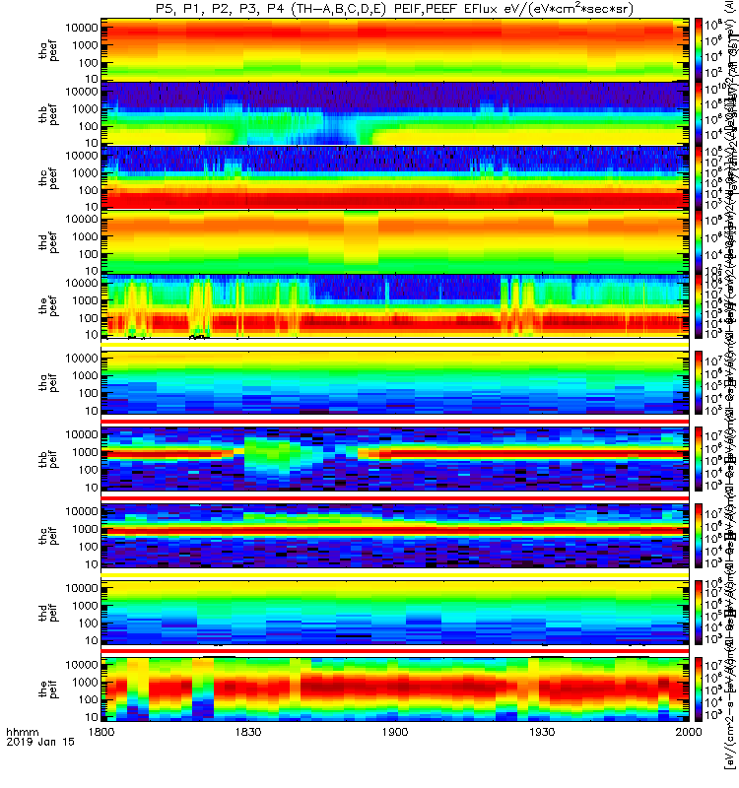Select the 'thb peif' panel label
The height and width of the screenshot is (788, 739).
(48, 459)
